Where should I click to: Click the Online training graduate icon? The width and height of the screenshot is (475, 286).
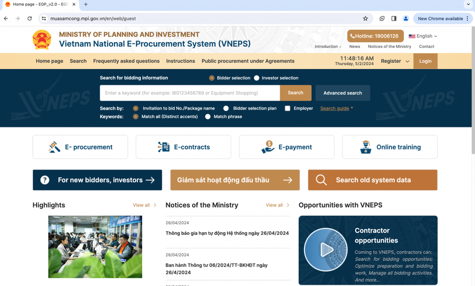click(366, 147)
